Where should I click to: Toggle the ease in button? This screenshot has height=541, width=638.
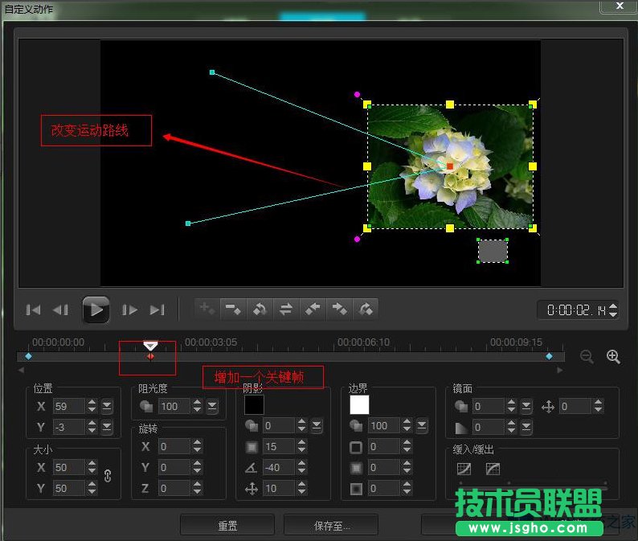point(464,469)
